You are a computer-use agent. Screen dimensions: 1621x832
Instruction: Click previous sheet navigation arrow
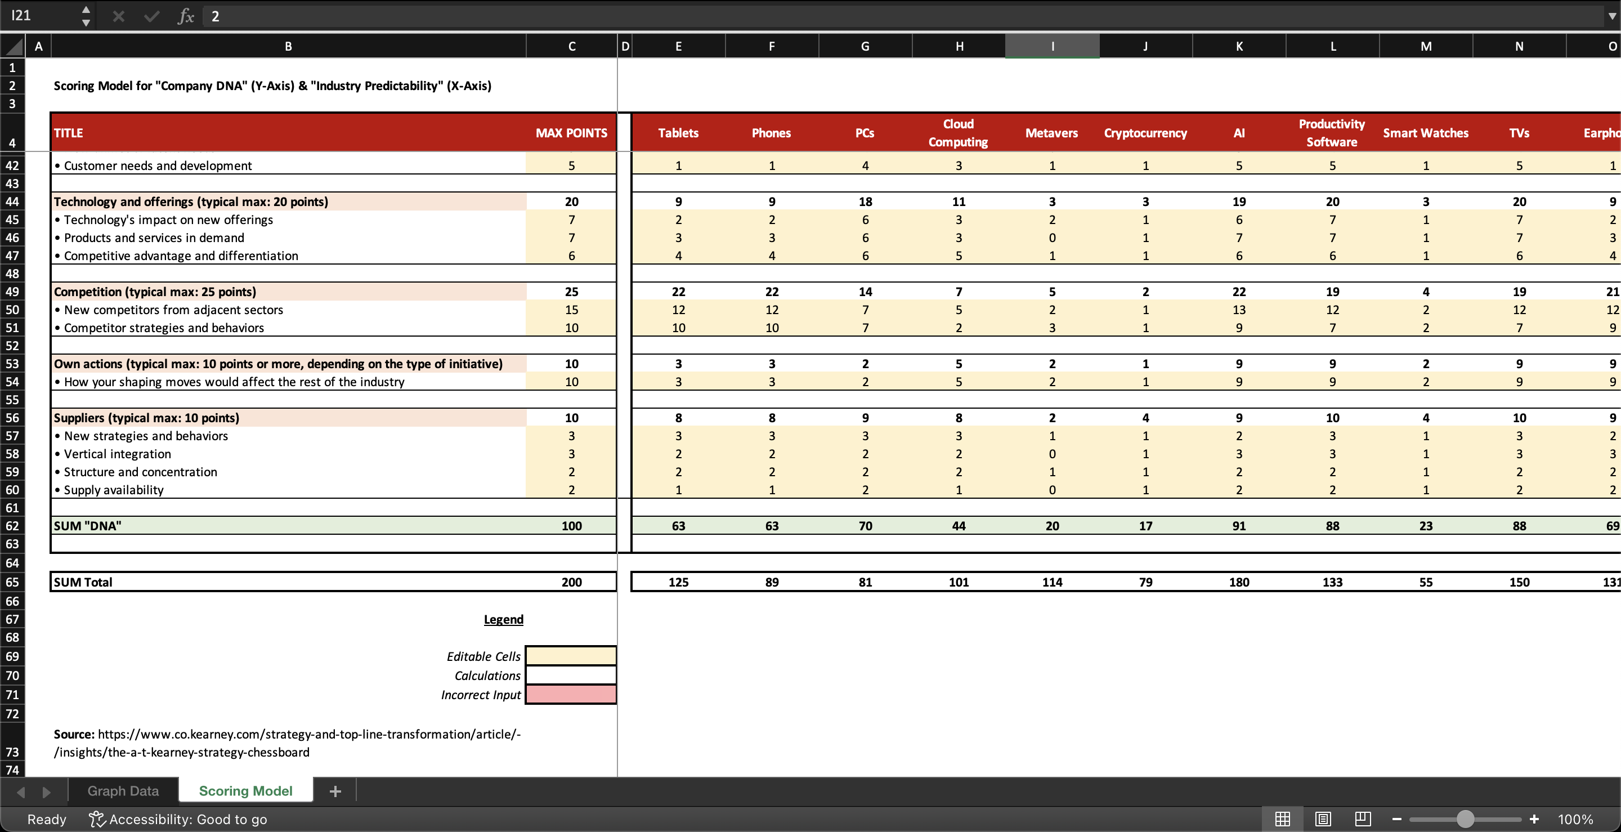[x=21, y=791]
